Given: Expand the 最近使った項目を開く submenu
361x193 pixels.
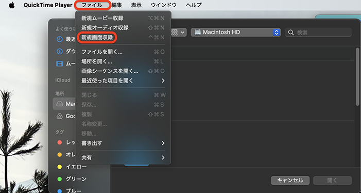Looking at the screenshot, I should (x=123, y=81).
